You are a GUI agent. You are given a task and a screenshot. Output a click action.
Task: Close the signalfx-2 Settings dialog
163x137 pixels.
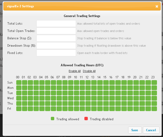point(157,7)
